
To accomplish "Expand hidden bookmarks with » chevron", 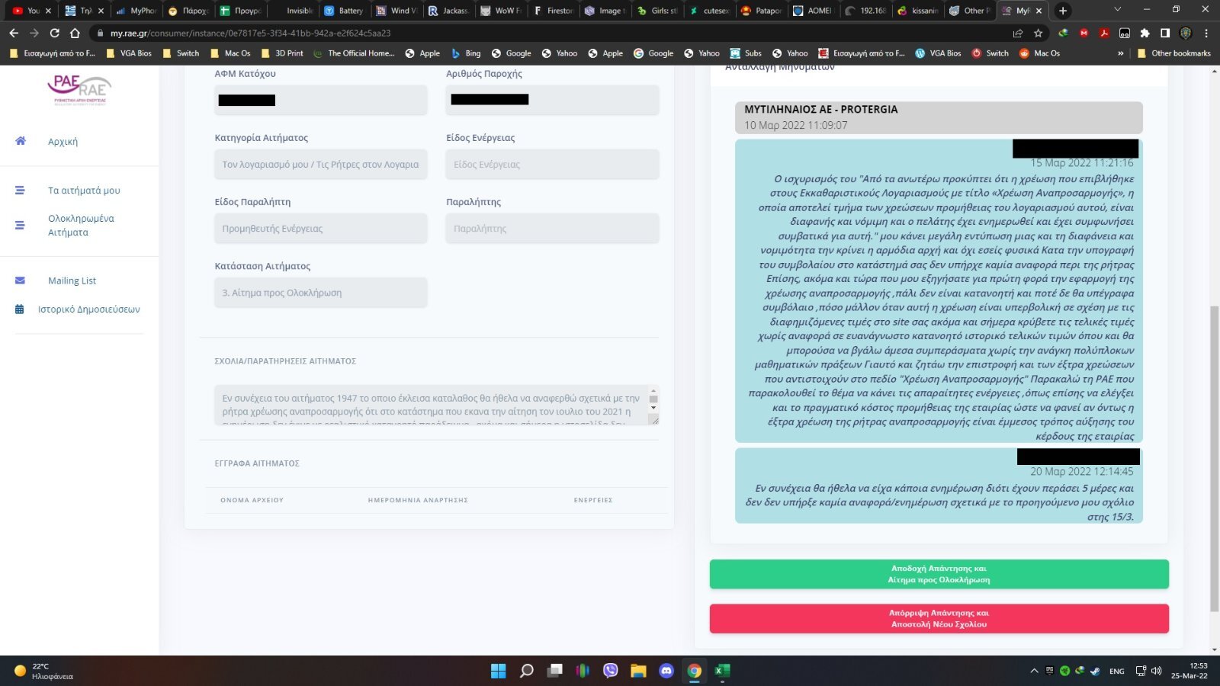I will click(x=1120, y=53).
